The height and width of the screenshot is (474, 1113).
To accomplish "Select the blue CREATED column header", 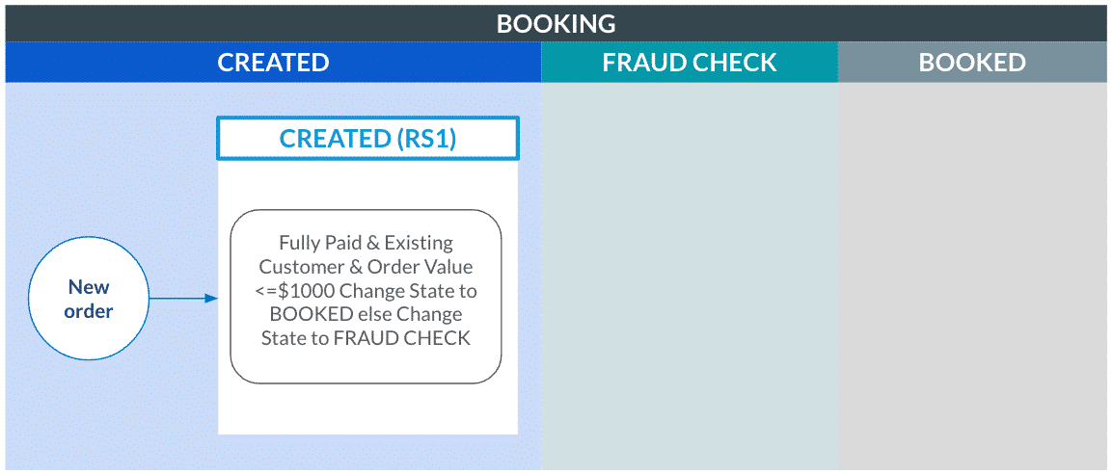I will (x=273, y=63).
